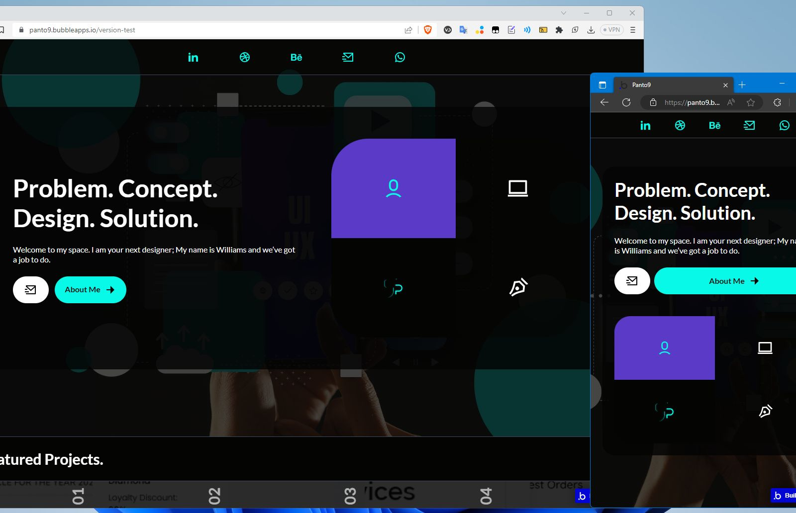Open the extensions puzzle-piece menu
The image size is (796, 513).
[559, 30]
